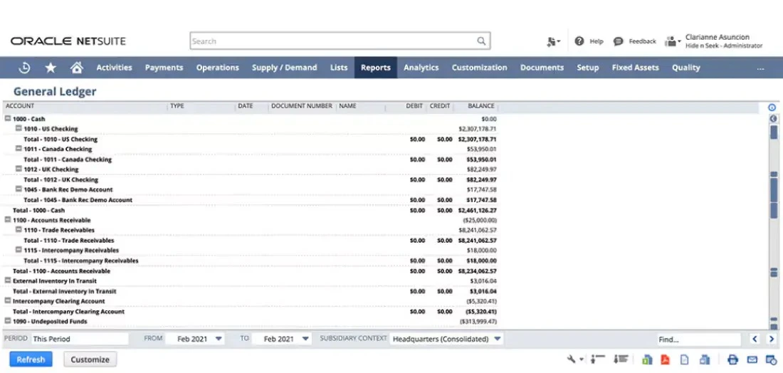
Task: Click the Collapse All rows icon
Action: 597,359
